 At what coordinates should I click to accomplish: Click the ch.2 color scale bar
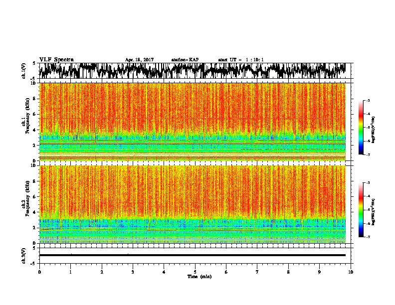pos(361,210)
